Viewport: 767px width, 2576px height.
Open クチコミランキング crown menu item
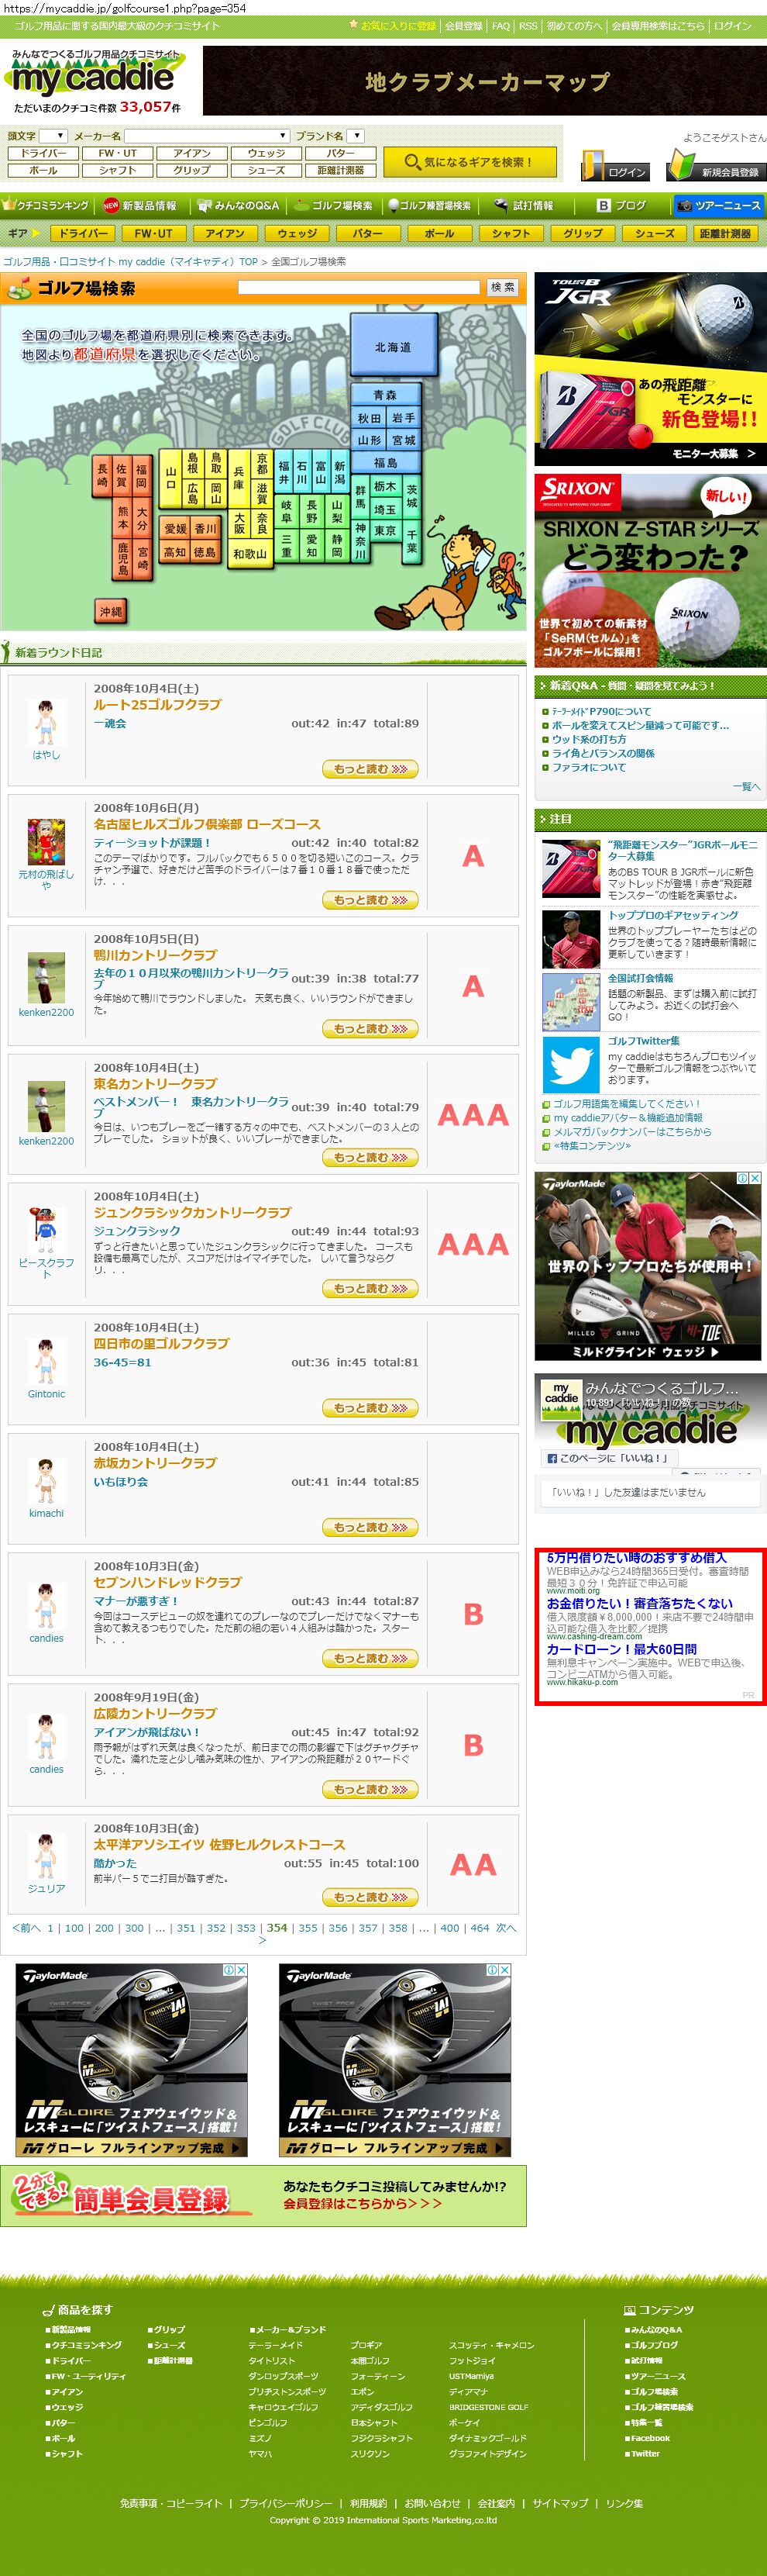(45, 205)
